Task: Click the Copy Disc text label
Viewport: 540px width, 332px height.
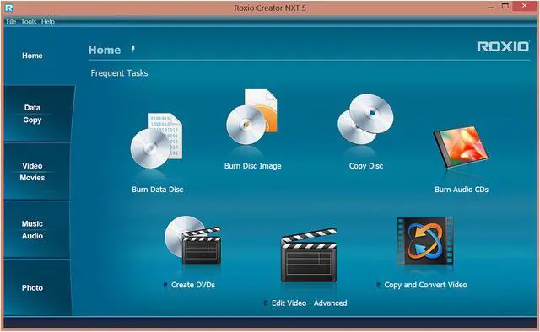Action: [365, 166]
